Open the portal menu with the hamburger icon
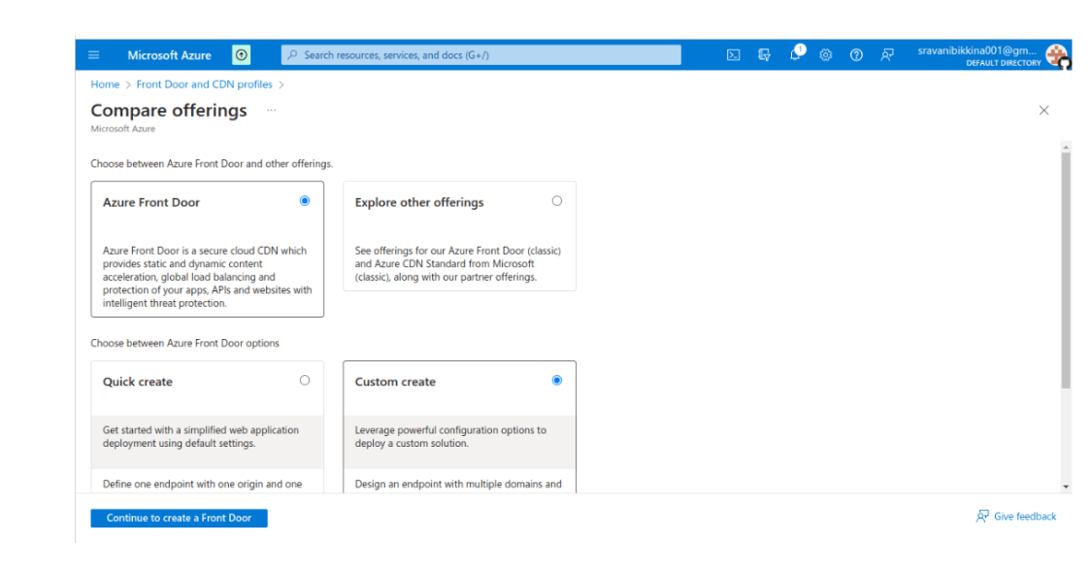Screen dimensions: 1091x575 [93, 54]
